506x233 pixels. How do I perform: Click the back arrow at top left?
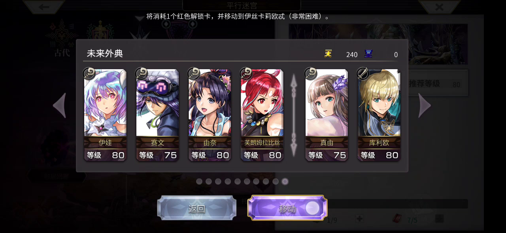click(44, 6)
